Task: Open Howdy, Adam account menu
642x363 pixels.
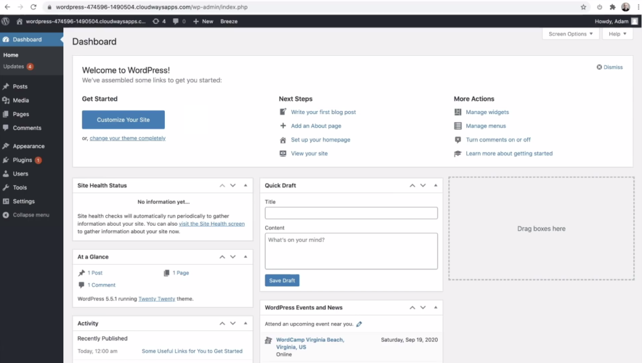Action: coord(616,21)
